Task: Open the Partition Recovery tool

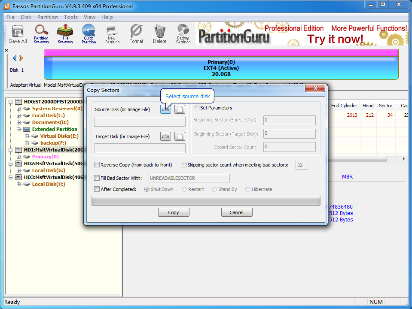Action: click(x=41, y=34)
